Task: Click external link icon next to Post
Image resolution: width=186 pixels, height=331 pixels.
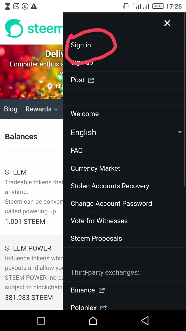Action: tap(91, 80)
